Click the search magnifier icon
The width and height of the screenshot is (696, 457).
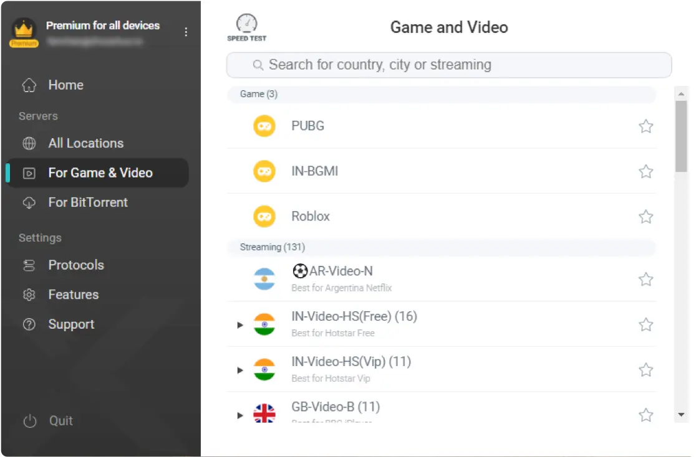258,65
